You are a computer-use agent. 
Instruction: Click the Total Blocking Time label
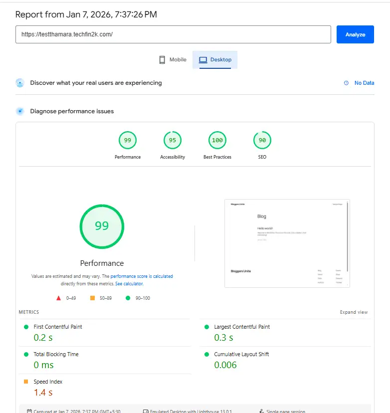(56, 354)
